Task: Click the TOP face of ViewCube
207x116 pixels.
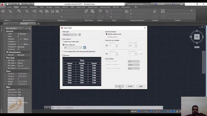Action: [x=197, y=37]
